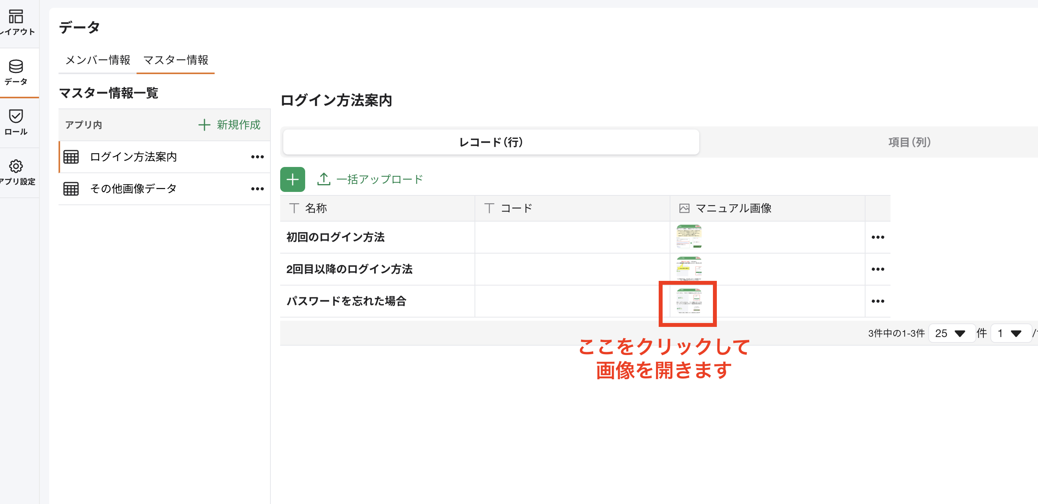
Task: Open the row menu for 初回のログイン方法
Action: click(878, 237)
